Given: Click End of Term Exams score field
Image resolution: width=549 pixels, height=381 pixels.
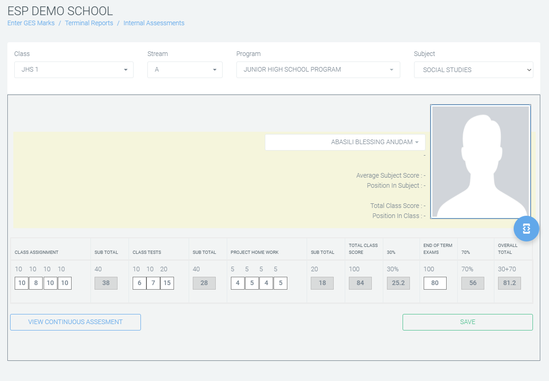Looking at the screenshot, I should point(435,283).
